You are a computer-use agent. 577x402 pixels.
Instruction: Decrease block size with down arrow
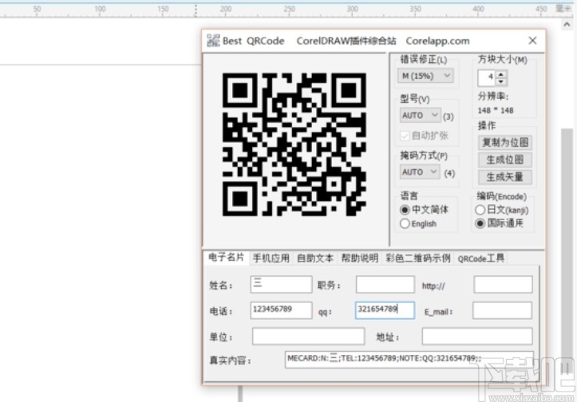click(501, 81)
